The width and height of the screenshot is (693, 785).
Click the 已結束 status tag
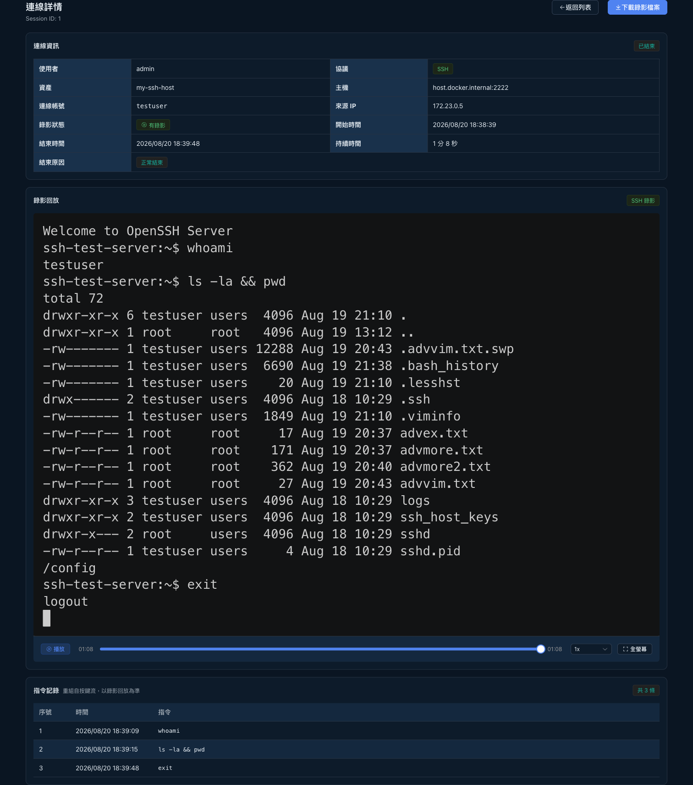coord(646,46)
